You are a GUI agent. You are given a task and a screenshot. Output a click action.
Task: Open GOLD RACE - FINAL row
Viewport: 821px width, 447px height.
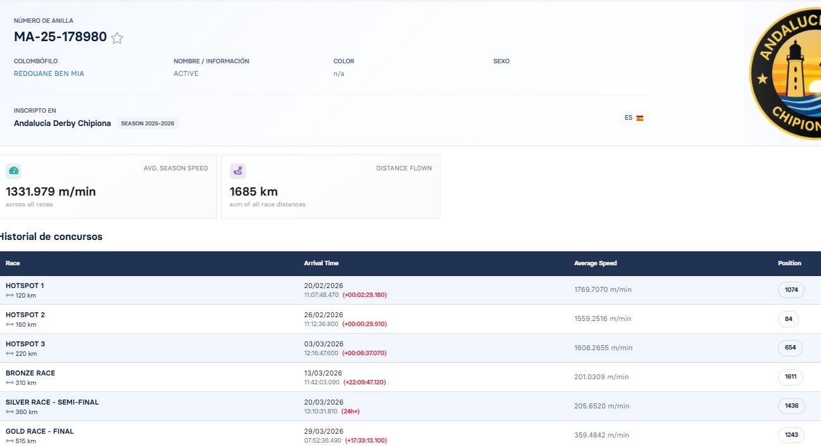point(410,434)
